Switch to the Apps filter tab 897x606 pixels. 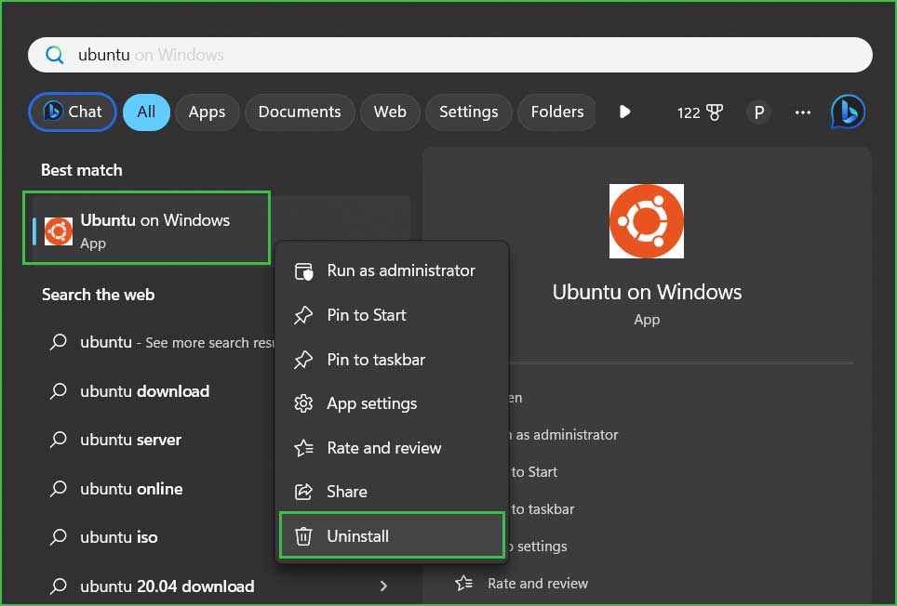(208, 112)
